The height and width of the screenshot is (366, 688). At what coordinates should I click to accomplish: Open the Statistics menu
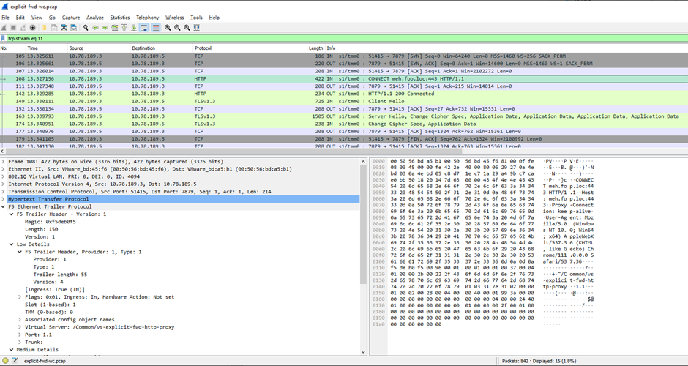tap(119, 18)
